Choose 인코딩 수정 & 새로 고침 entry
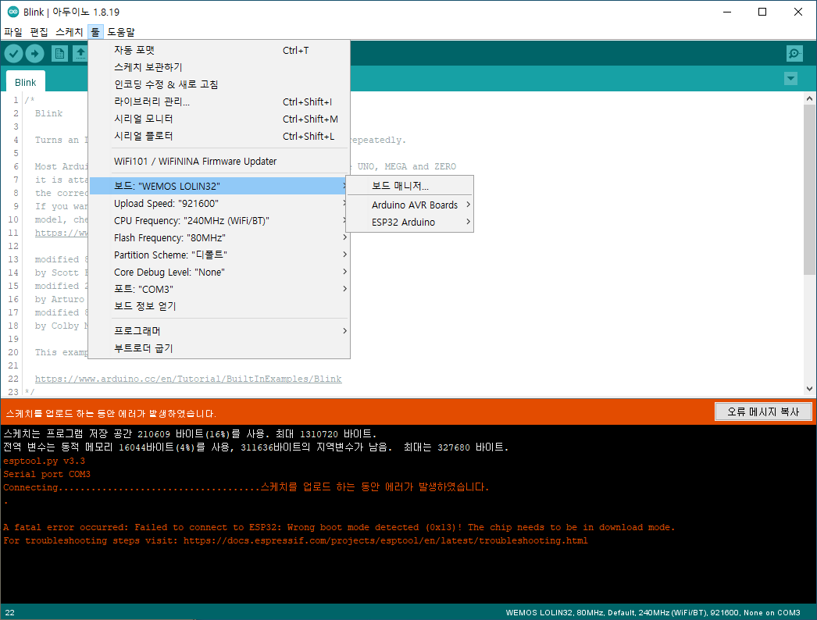 pos(219,84)
